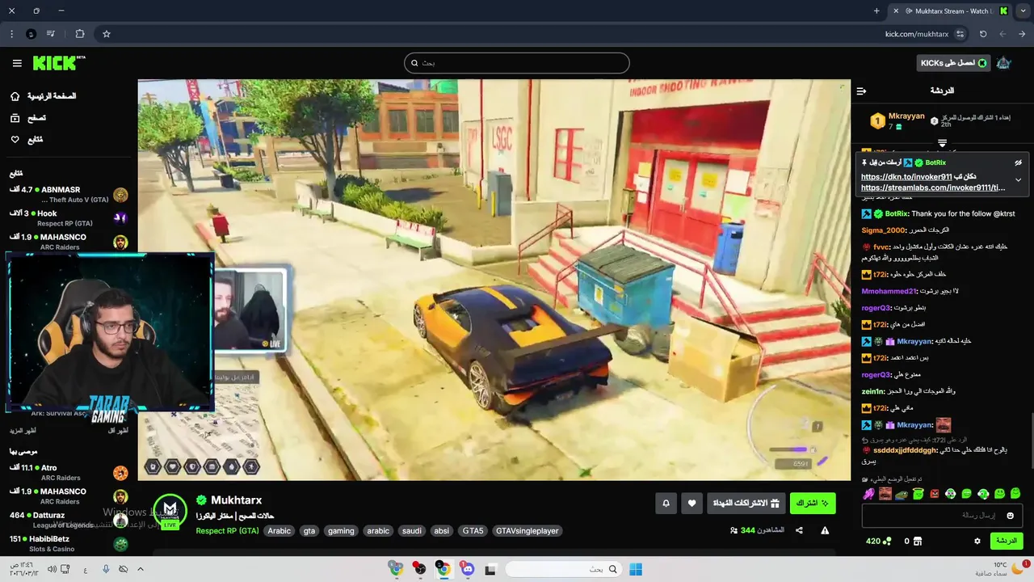
Task: Insert the purple hands clap emote
Action: 868,494
